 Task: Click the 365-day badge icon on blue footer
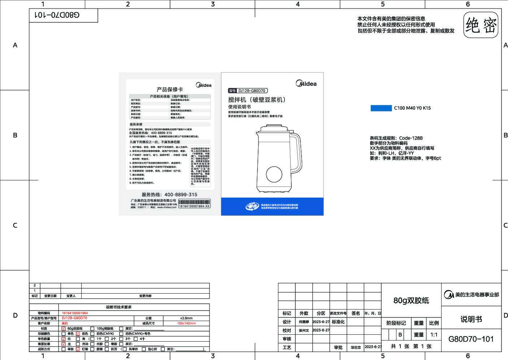[x=252, y=207]
